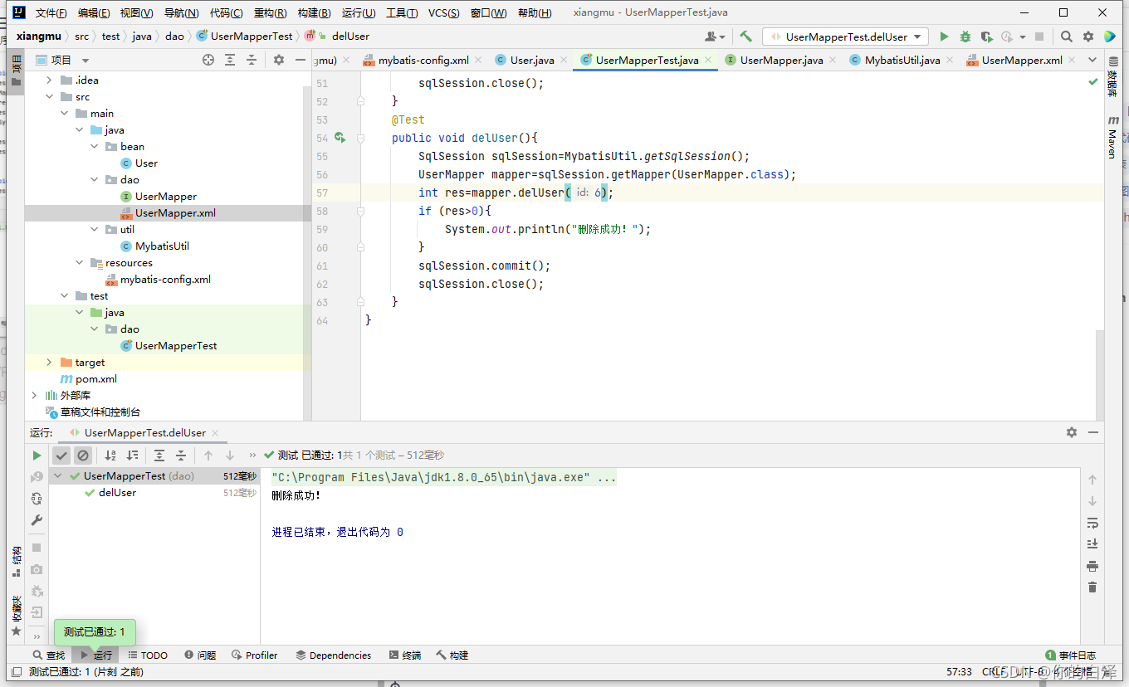This screenshot has height=687, width=1129.
Task: Toggle the 项目 tool window on the left edge
Action: [17, 71]
